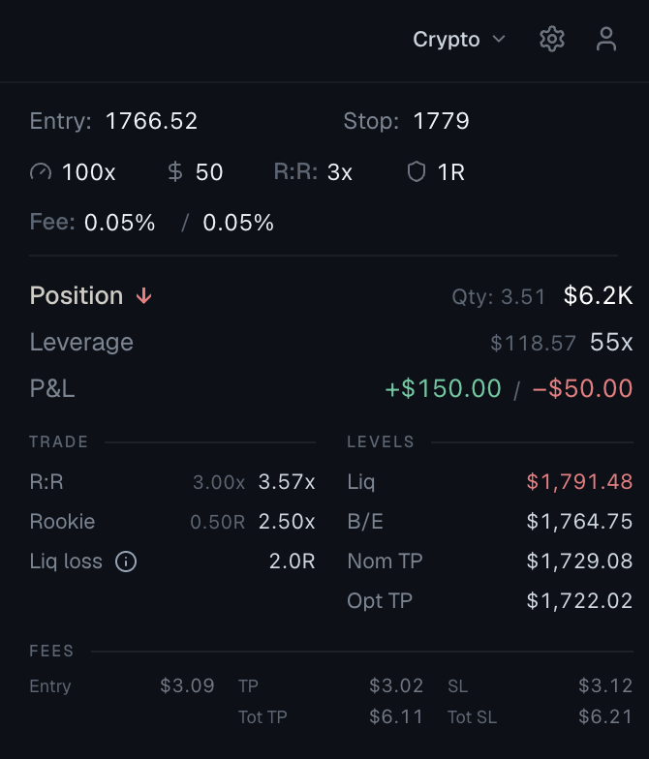Change the risk amount value 50
This screenshot has width=649, height=759.
tap(209, 172)
